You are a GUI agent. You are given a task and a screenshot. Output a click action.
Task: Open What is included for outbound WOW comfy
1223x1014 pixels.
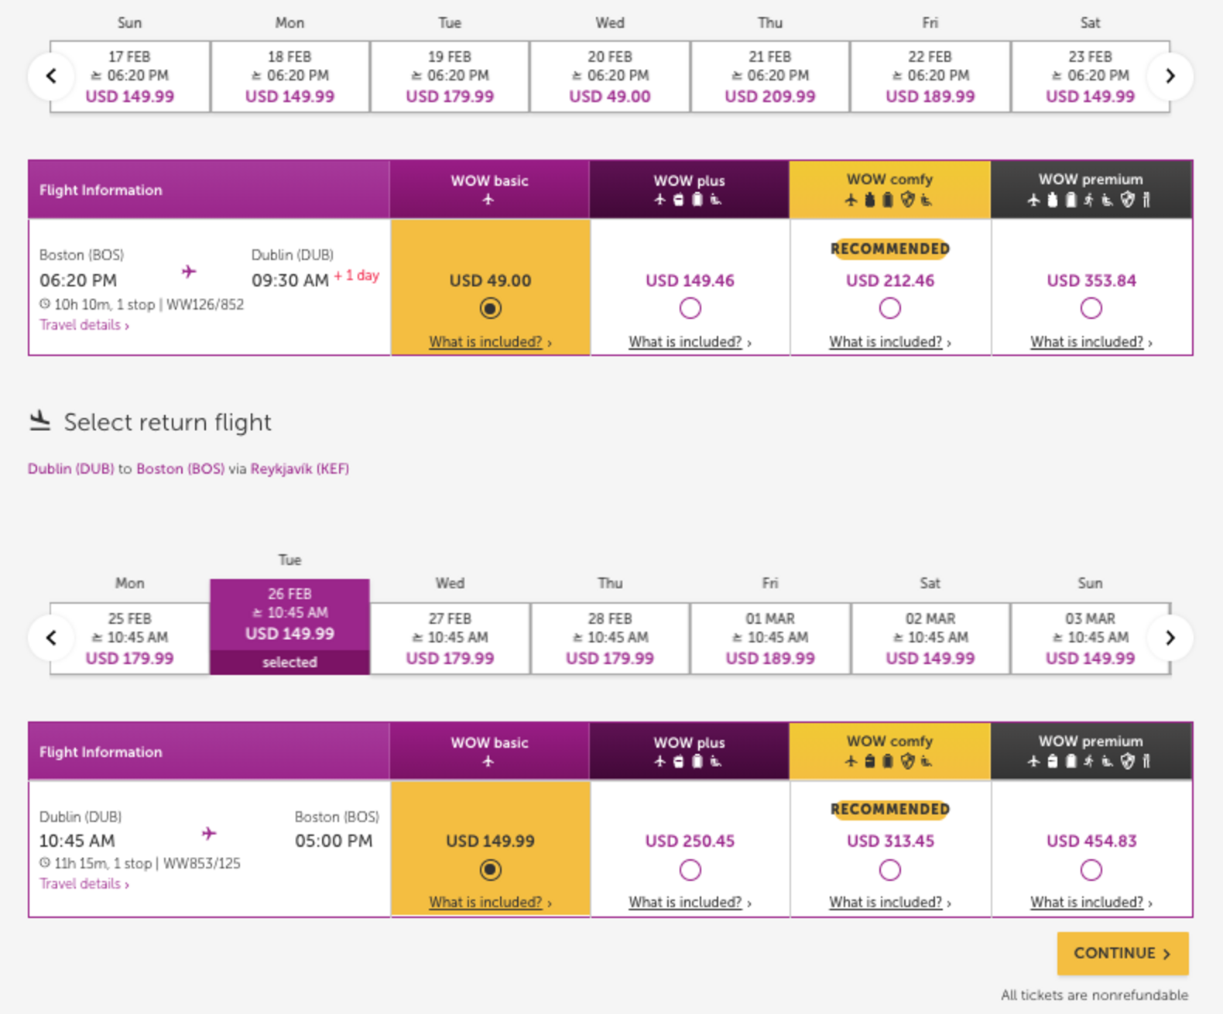point(890,342)
